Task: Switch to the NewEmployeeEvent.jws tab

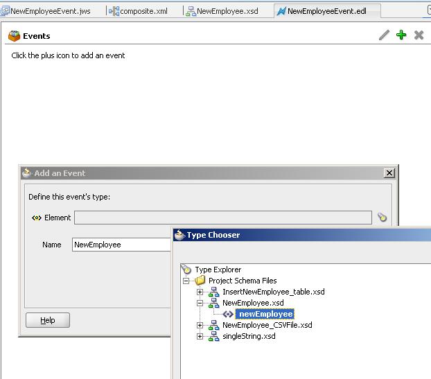Action: [x=46, y=11]
